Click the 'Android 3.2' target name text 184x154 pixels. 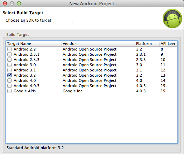[x=24, y=75]
